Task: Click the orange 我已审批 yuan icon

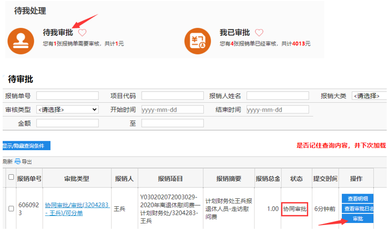Action: click(x=197, y=38)
